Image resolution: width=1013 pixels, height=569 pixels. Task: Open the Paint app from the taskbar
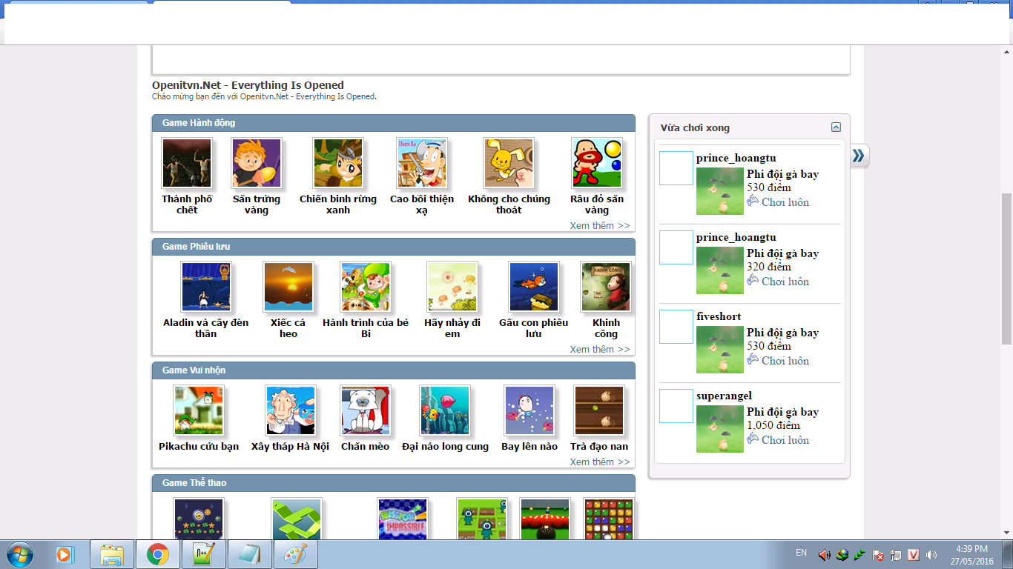click(296, 554)
